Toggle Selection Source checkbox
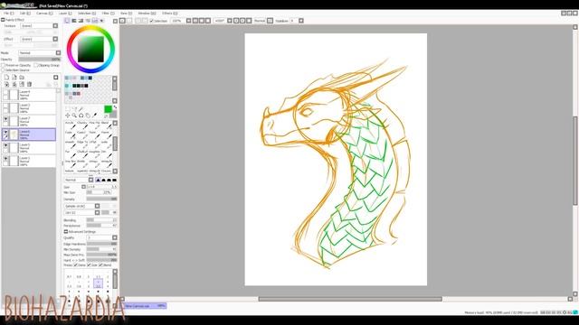This screenshot has width=579, height=325. pyautogui.click(x=4, y=70)
